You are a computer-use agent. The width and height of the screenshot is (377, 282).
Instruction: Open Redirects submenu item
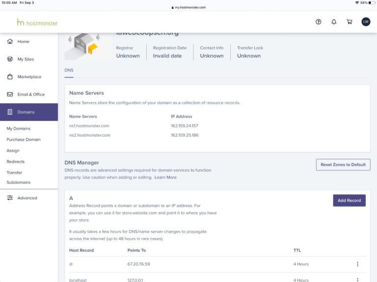coord(16,162)
